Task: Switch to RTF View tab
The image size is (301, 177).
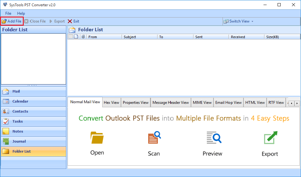Action: tap(276, 103)
